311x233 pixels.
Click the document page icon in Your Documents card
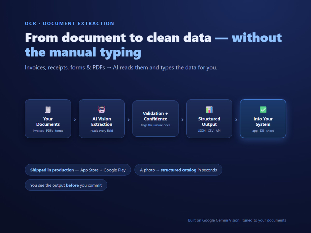[x=48, y=110]
